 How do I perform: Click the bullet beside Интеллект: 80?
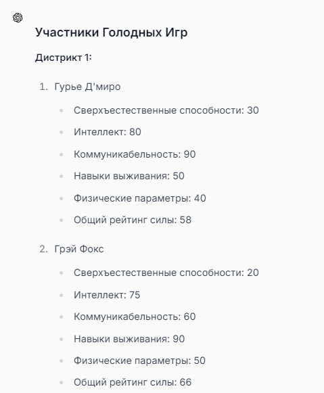[x=61, y=133]
